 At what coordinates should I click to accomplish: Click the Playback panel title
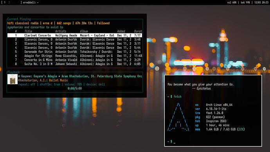click(13, 72)
